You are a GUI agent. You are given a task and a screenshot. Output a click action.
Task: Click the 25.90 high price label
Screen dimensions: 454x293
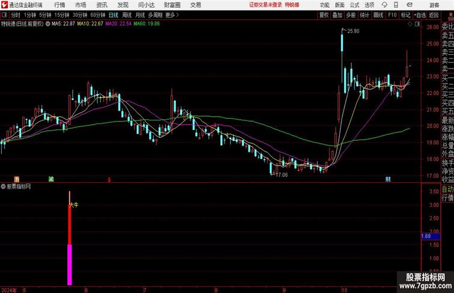(x=353, y=31)
